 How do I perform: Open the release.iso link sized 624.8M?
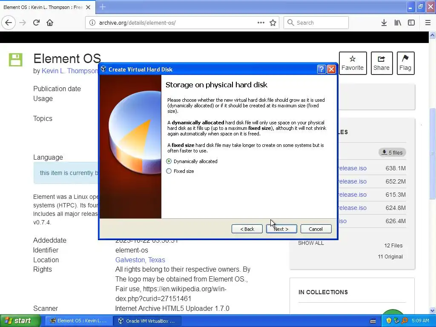[352, 208]
